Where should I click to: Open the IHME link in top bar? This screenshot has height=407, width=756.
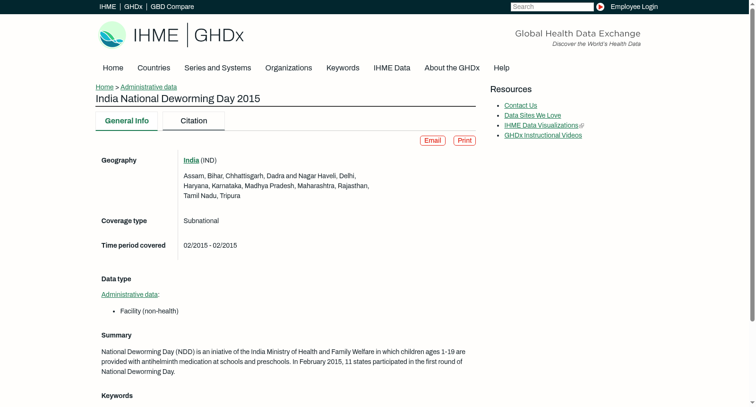coord(107,7)
